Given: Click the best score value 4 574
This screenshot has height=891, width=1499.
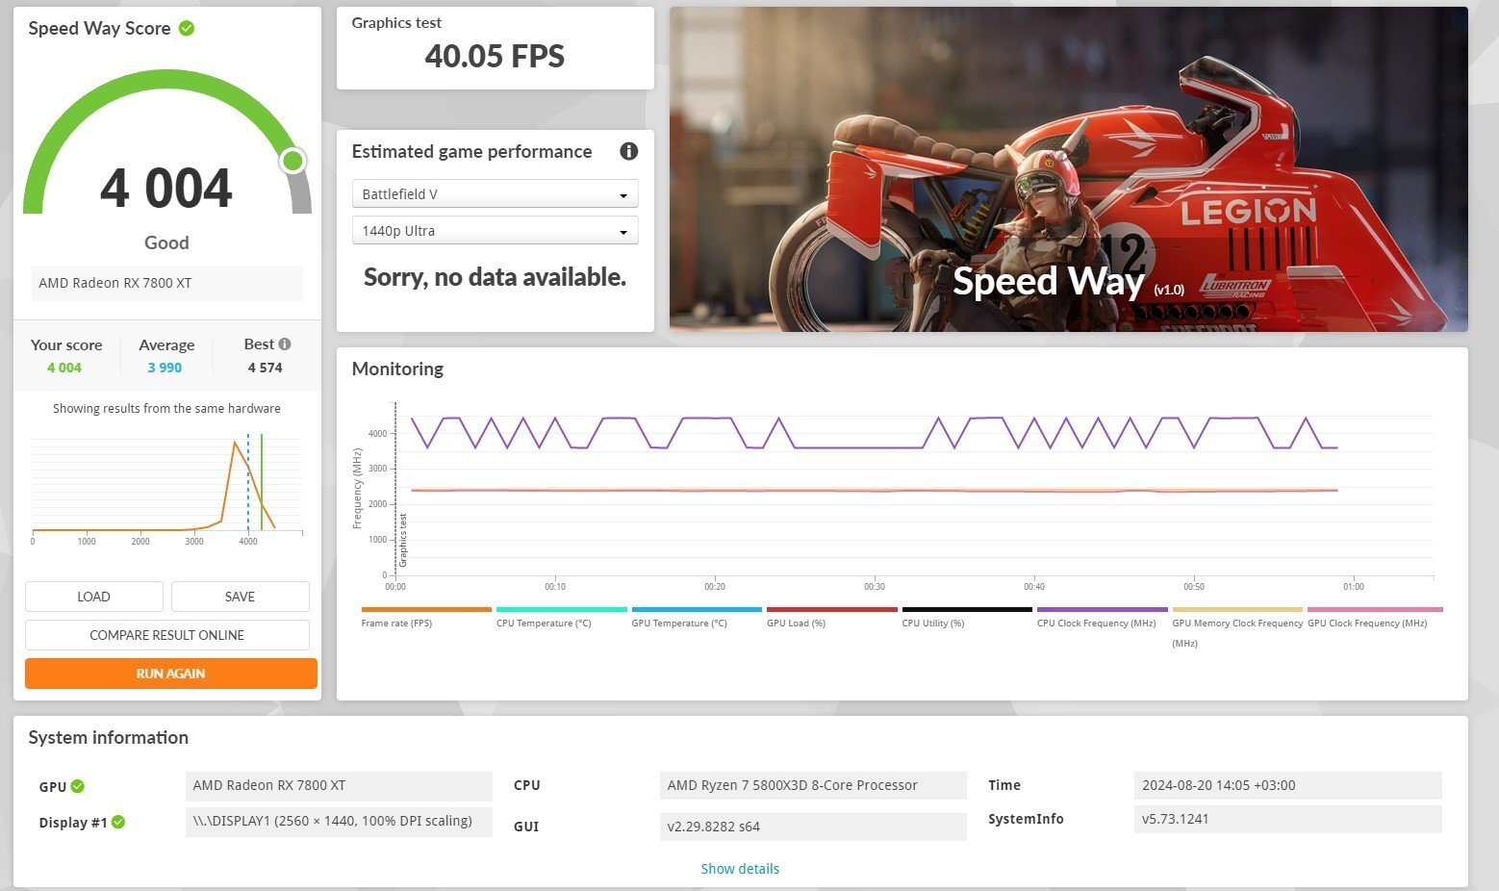Looking at the screenshot, I should point(265,368).
